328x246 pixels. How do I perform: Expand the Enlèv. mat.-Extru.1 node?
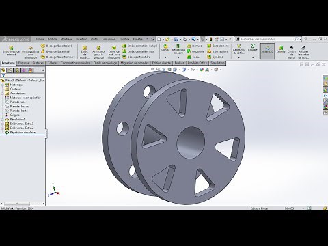click(3, 124)
